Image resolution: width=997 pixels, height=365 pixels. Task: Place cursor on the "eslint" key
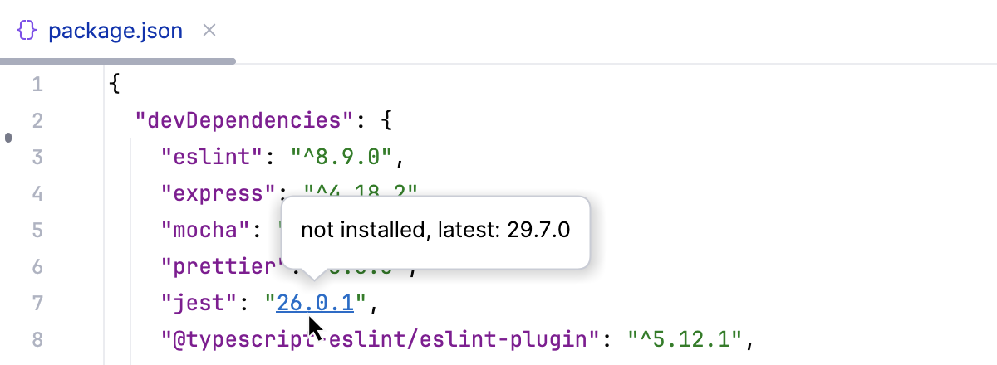(216, 158)
